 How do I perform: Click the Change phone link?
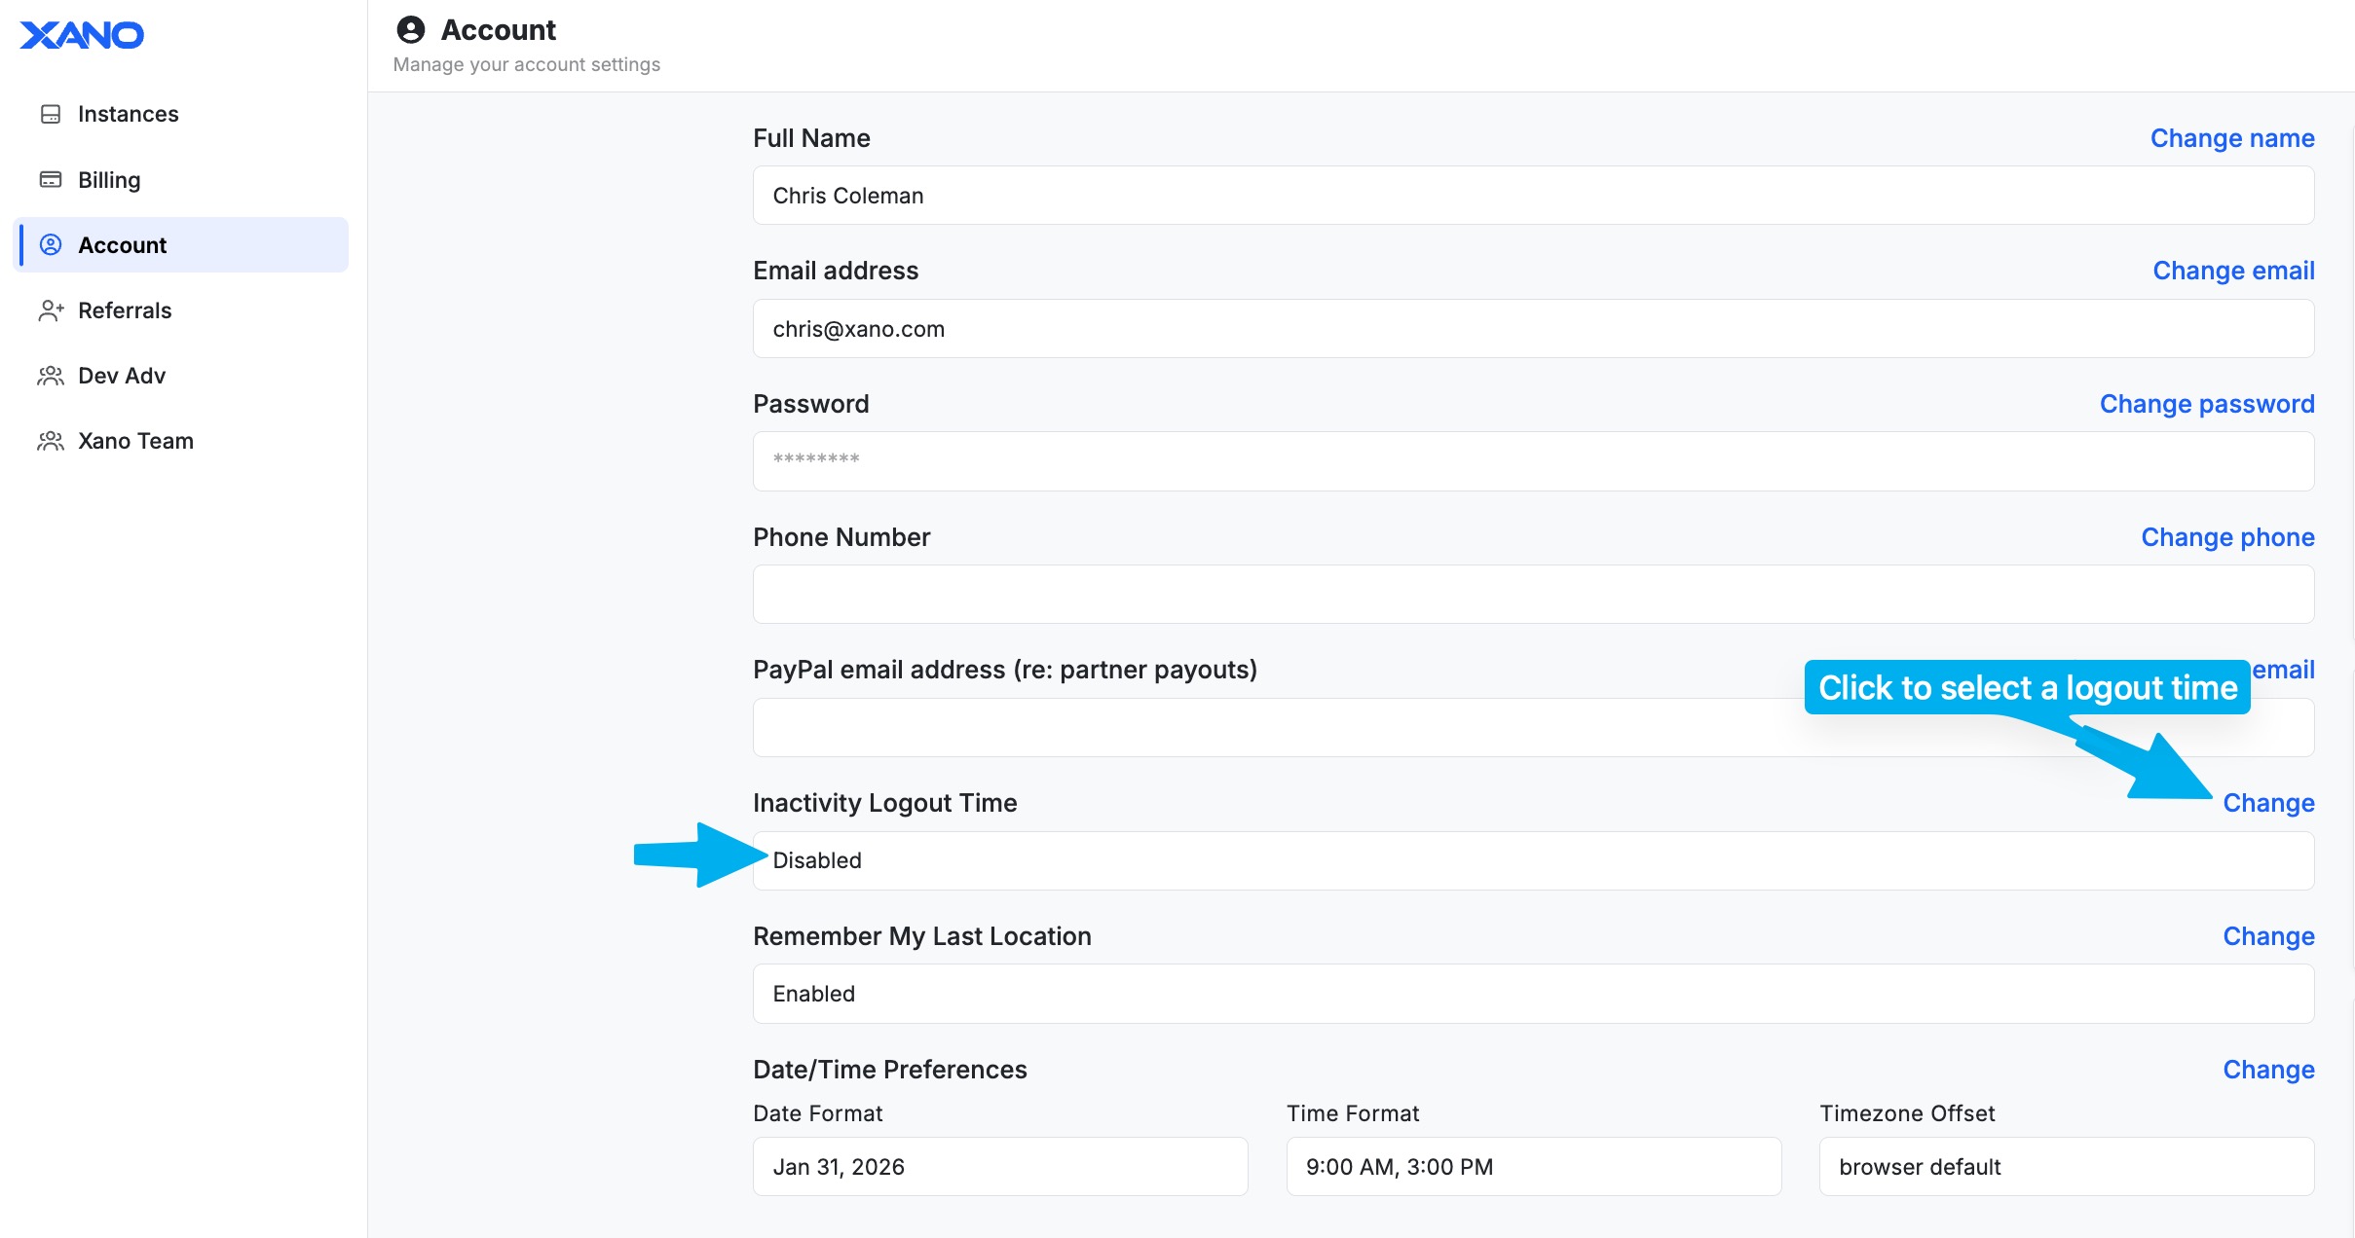click(x=2227, y=537)
